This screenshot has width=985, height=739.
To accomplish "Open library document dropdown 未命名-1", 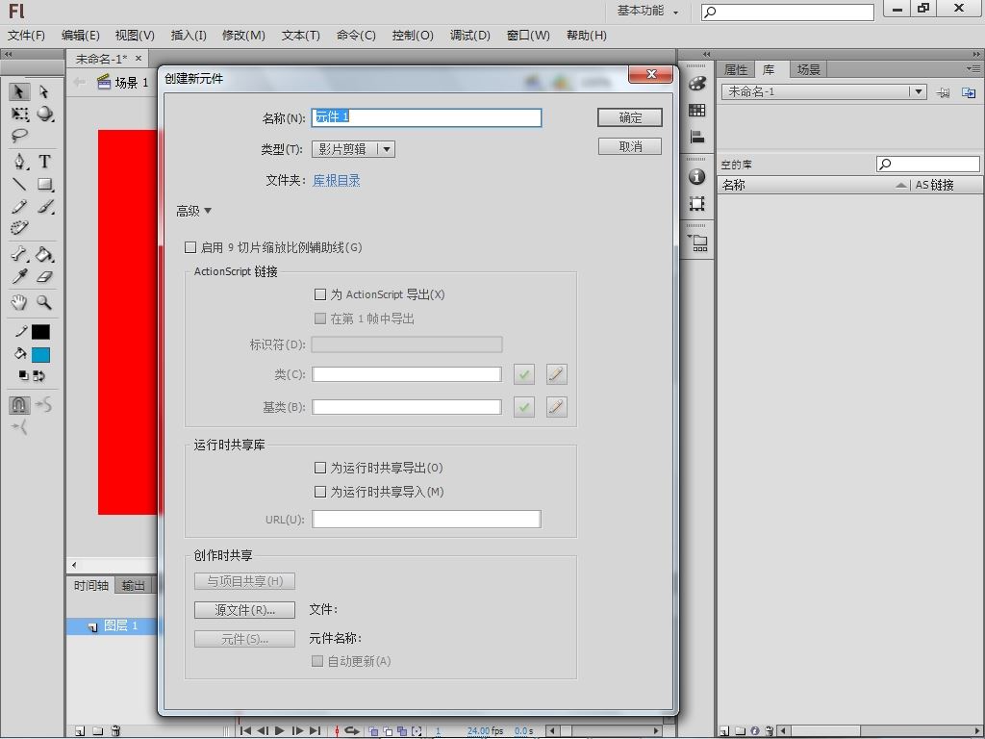I will tap(824, 91).
